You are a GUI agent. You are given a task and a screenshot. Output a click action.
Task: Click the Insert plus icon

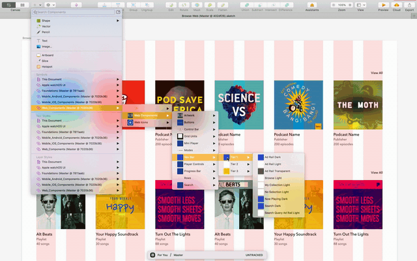click(35, 5)
